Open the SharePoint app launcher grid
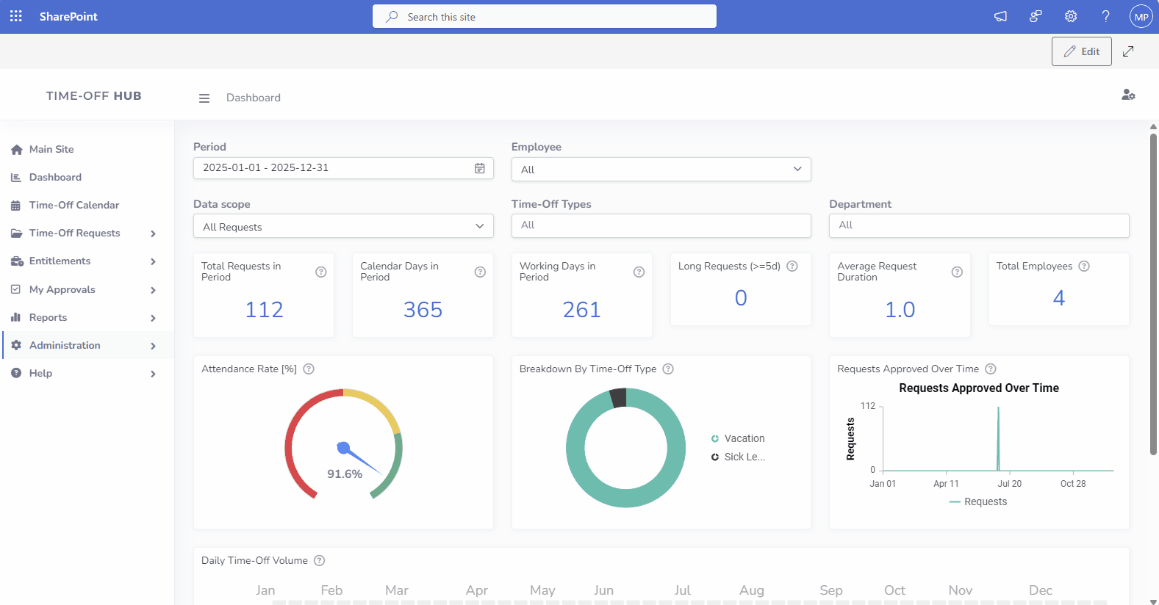This screenshot has width=1159, height=605. (x=16, y=16)
